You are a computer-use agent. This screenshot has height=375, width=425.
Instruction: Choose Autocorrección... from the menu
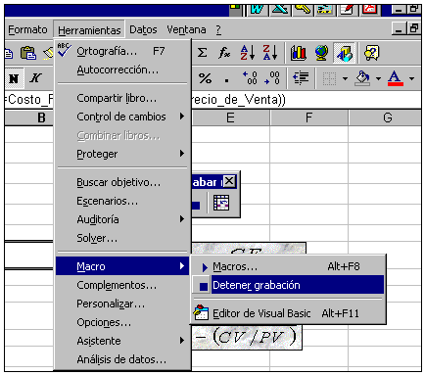tap(122, 70)
